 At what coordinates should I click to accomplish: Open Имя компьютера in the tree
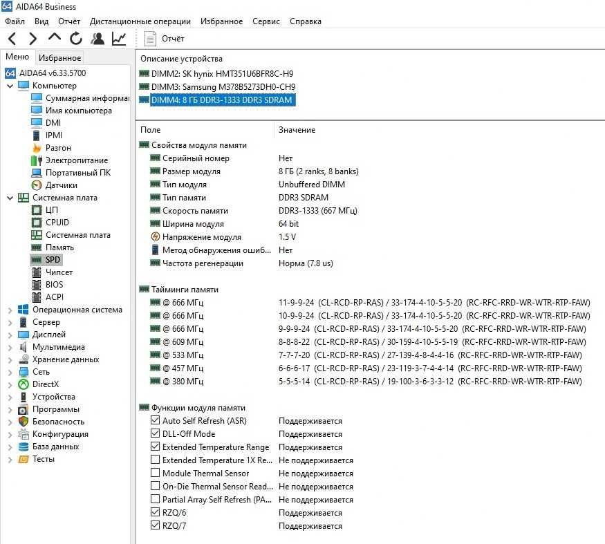79,111
